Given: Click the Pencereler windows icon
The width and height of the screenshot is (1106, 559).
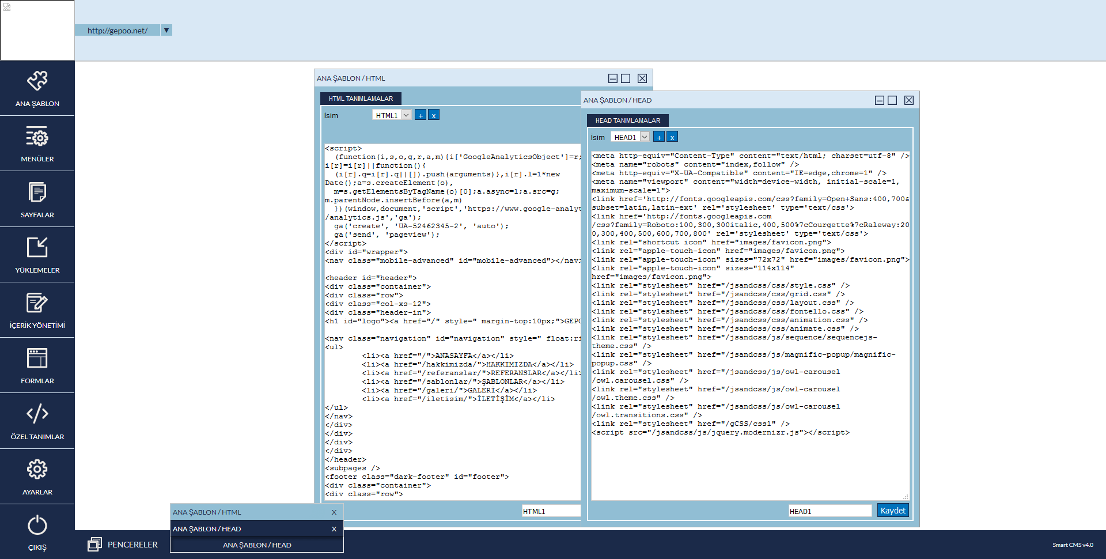Looking at the screenshot, I should pos(94,544).
